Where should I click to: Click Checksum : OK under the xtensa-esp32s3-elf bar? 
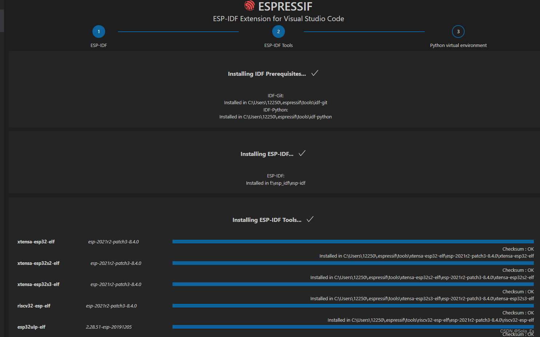point(518,292)
